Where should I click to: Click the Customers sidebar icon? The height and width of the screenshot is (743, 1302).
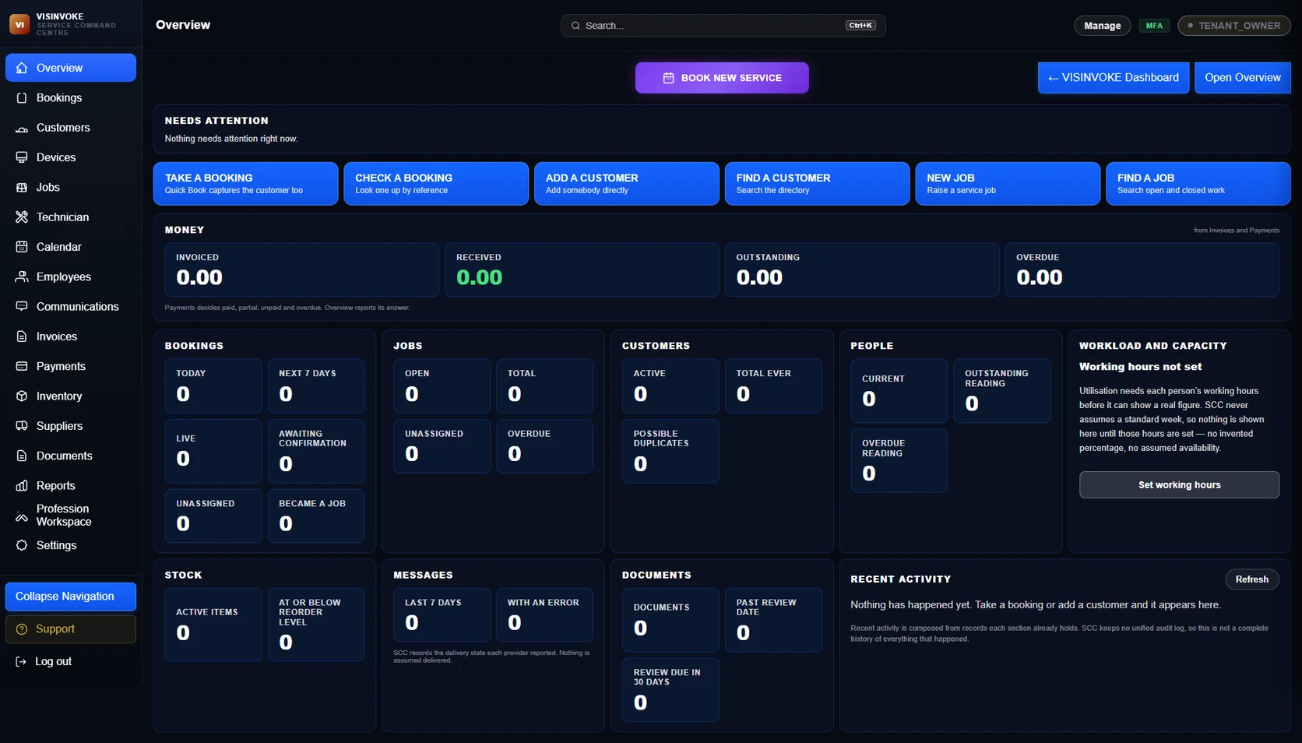pos(22,128)
